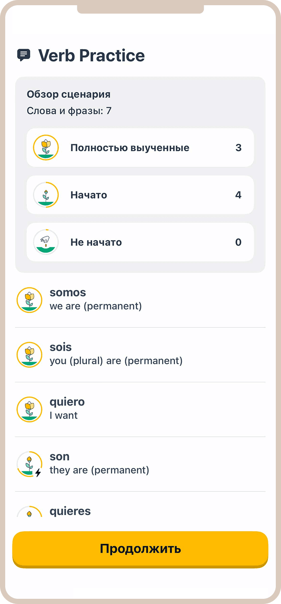Click the sprout icon next to Начато
The height and width of the screenshot is (604, 281).
(46, 195)
